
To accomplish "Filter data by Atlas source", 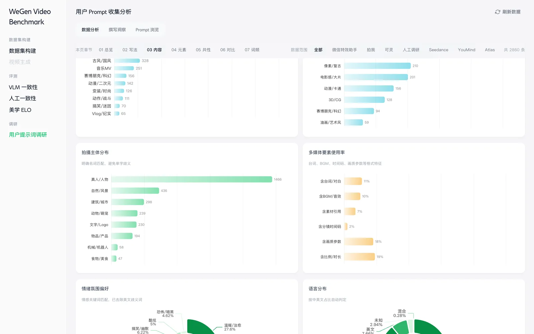I will click(x=490, y=50).
